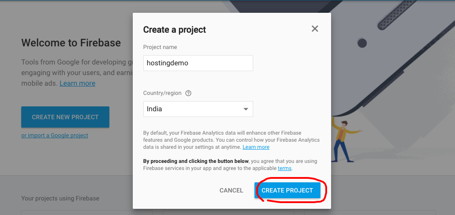Screen dimensions: 455x215
Task: Close the Create a project dialog
Action: tap(315, 29)
